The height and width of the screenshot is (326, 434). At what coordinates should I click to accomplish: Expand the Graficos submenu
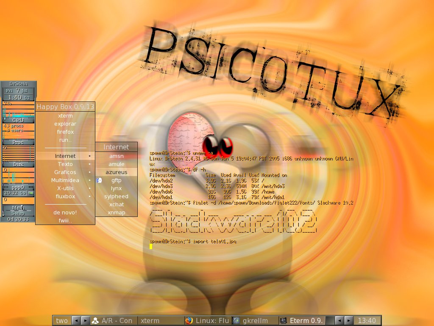65,172
